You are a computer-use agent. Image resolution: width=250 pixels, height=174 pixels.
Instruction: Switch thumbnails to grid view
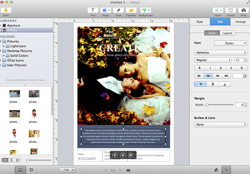coord(5,160)
